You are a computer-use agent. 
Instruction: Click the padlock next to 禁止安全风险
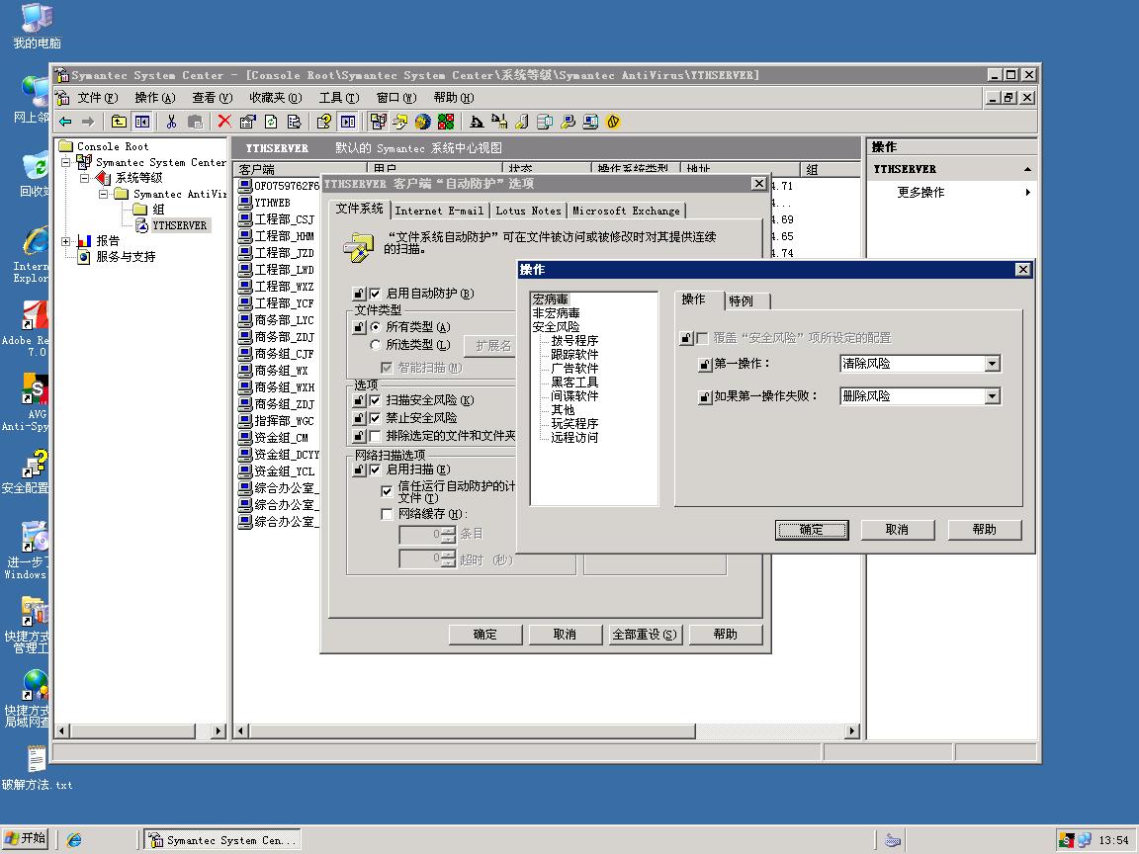point(359,418)
